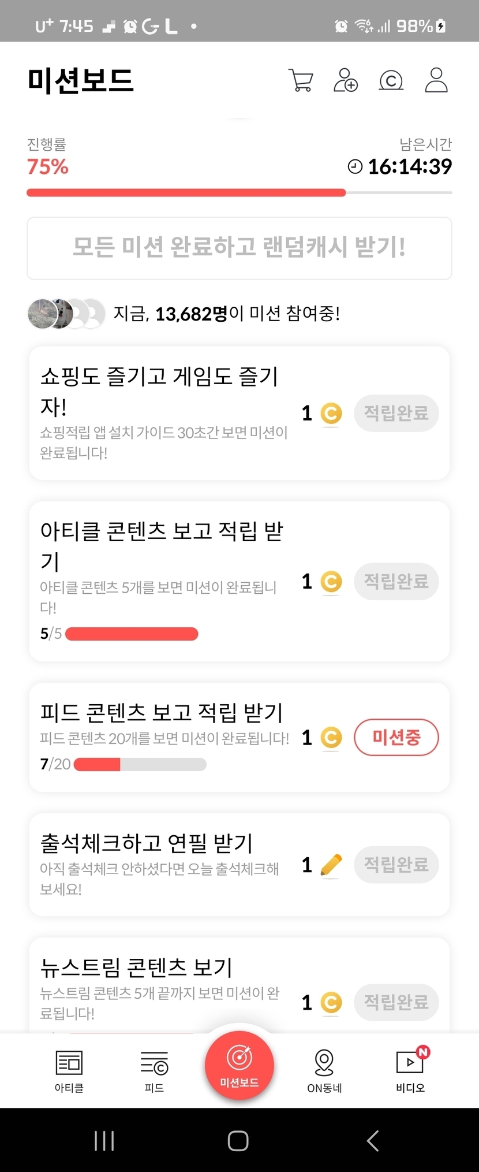Image resolution: width=479 pixels, height=1172 pixels.
Task: Tap 적립완료 on the shopping game mission
Action: [396, 413]
